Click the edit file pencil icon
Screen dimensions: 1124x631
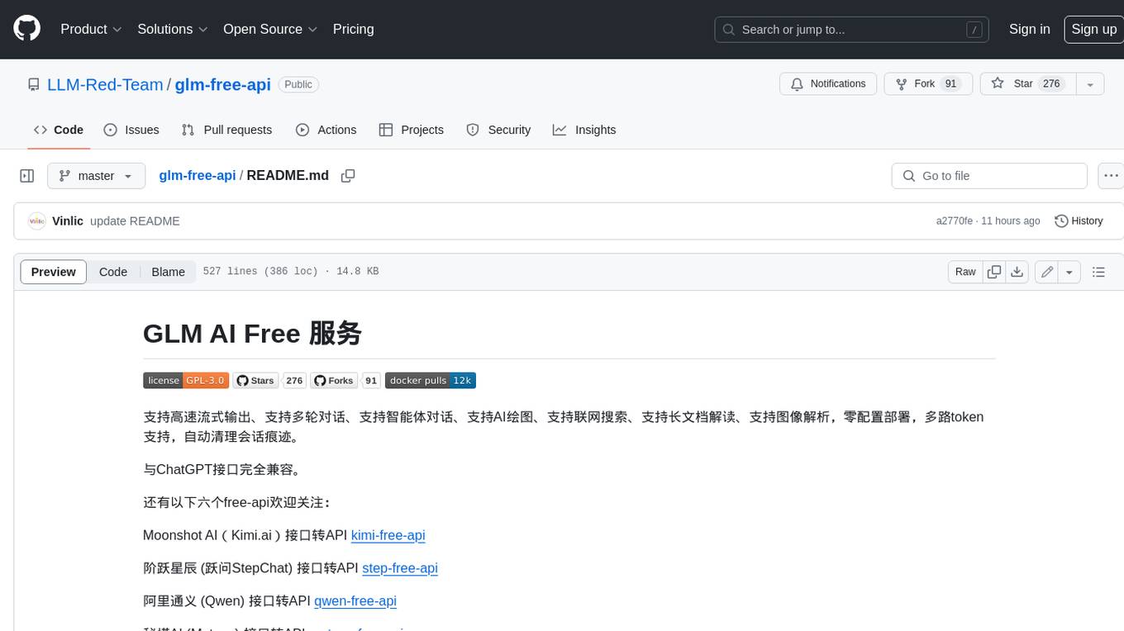tap(1046, 272)
